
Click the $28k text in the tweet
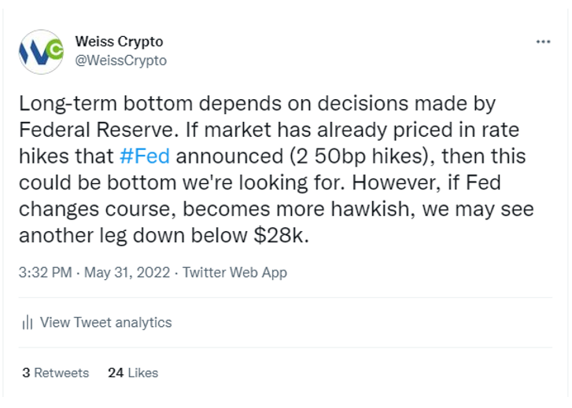tap(281, 235)
